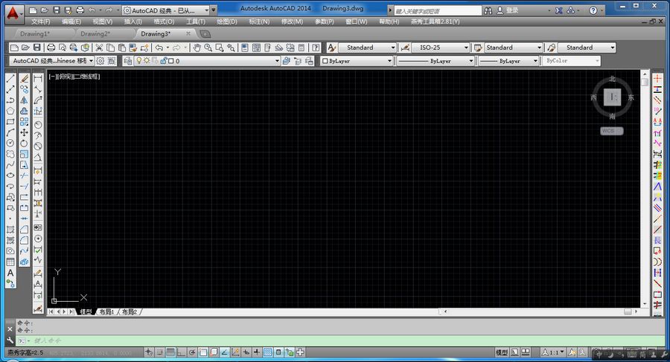Viewport: 670px width, 362px height.
Task: Open the 燕秀工具箱2.81(Y) menu
Action: [435, 22]
